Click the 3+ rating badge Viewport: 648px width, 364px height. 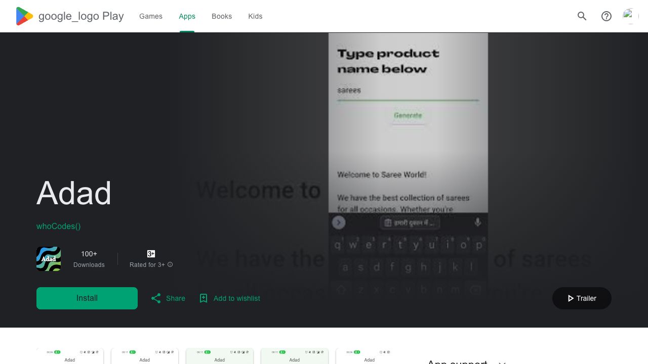151,254
